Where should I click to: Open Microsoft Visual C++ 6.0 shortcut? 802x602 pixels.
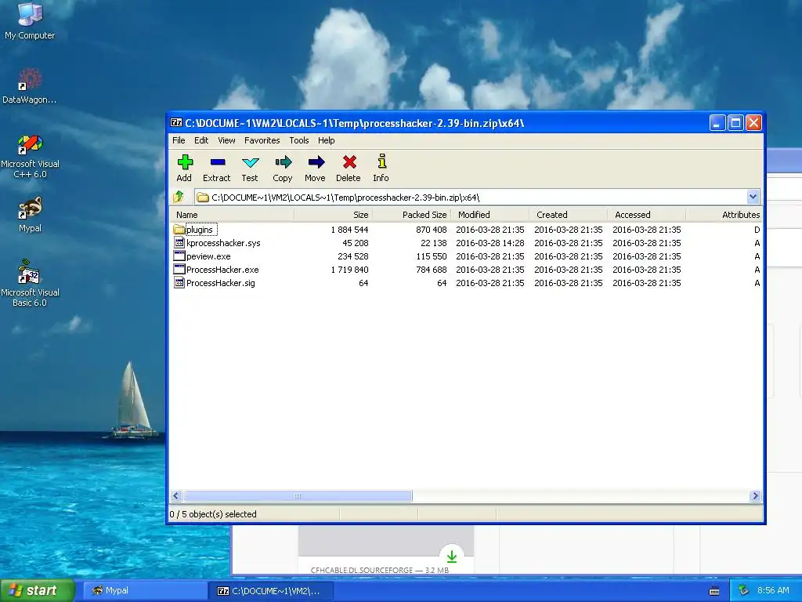tap(30, 144)
